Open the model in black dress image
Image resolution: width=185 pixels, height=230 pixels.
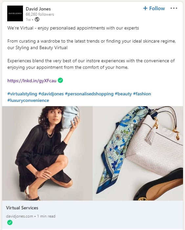[47, 153]
